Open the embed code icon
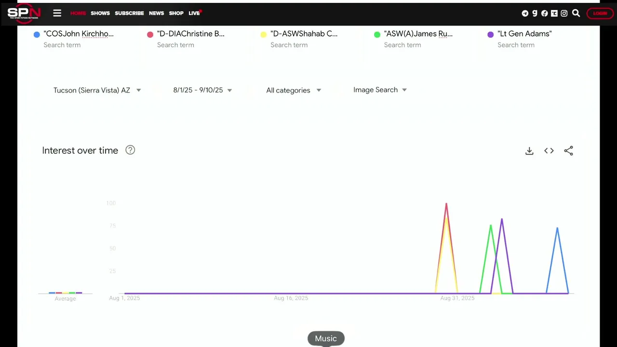The height and width of the screenshot is (347, 617). (549, 151)
